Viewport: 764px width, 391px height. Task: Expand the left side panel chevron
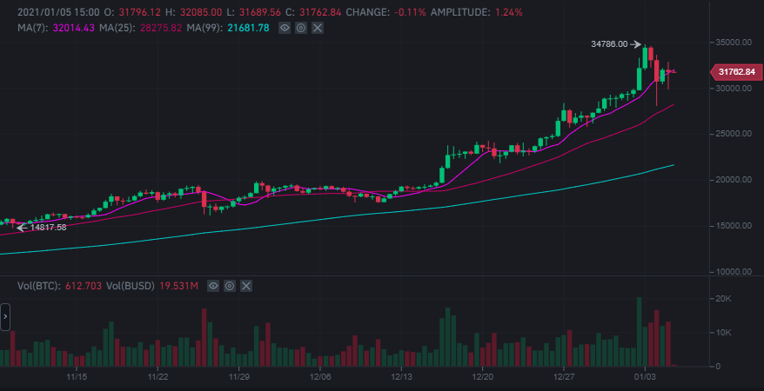click(x=4, y=317)
